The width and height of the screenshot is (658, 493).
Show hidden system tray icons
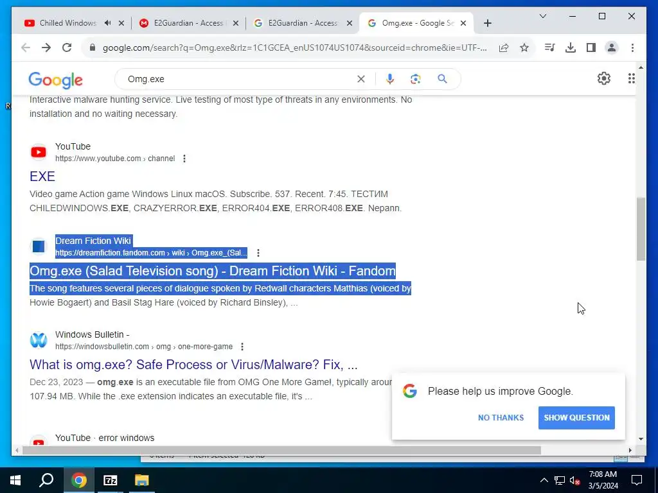pyautogui.click(x=544, y=480)
